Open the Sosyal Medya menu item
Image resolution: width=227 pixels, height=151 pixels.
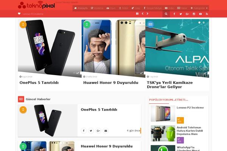[152, 8]
